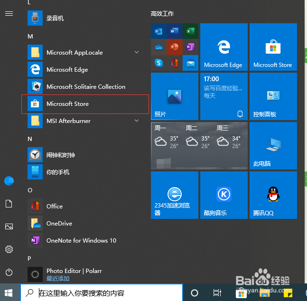
Task: Launch 腾讯QQ tile
Action: (273, 195)
